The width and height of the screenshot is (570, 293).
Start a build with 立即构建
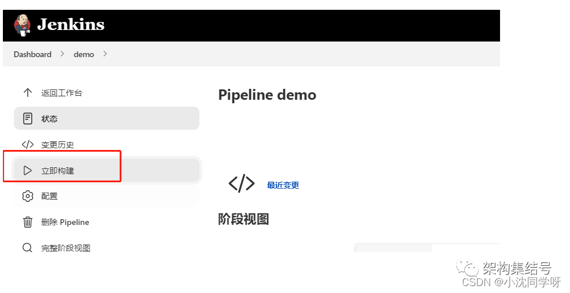[106, 170]
